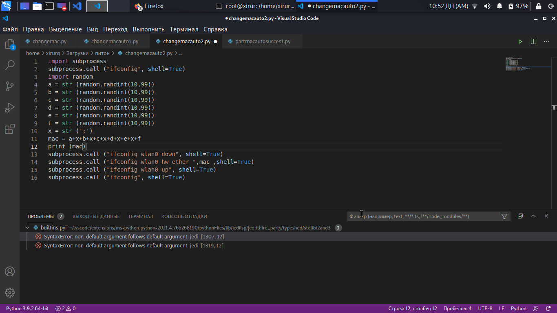Select Python language mode in status bar
557x313 pixels.
click(519, 309)
